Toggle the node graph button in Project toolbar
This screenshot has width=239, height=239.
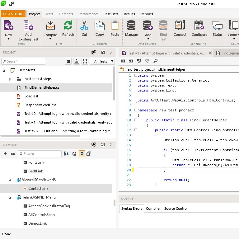tap(85, 61)
